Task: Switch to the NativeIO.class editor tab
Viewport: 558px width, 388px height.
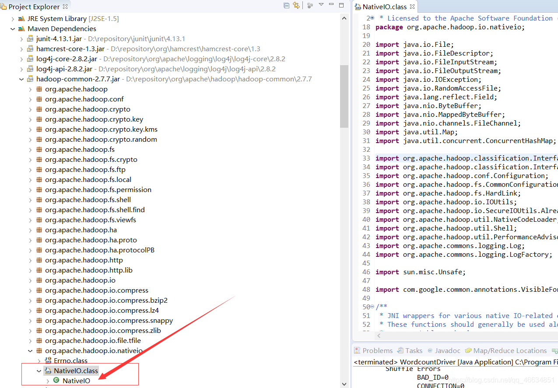Action: [x=385, y=7]
